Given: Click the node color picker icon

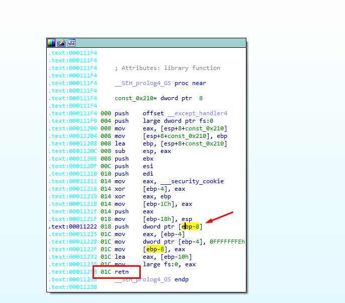Looking at the screenshot, I should point(51,43).
